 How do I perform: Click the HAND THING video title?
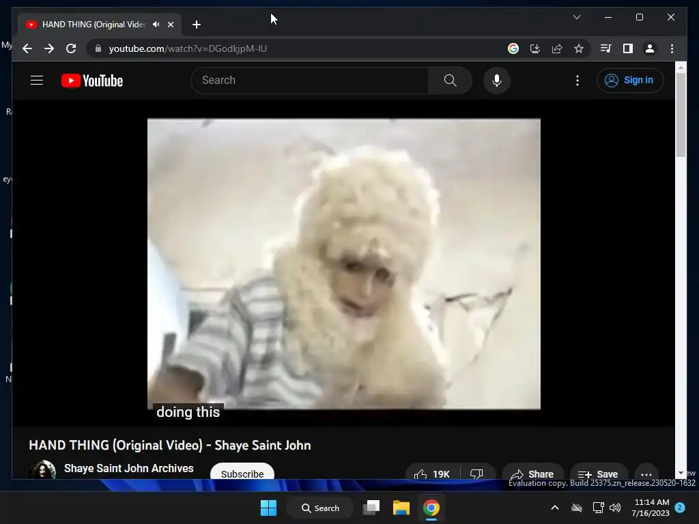click(x=170, y=445)
